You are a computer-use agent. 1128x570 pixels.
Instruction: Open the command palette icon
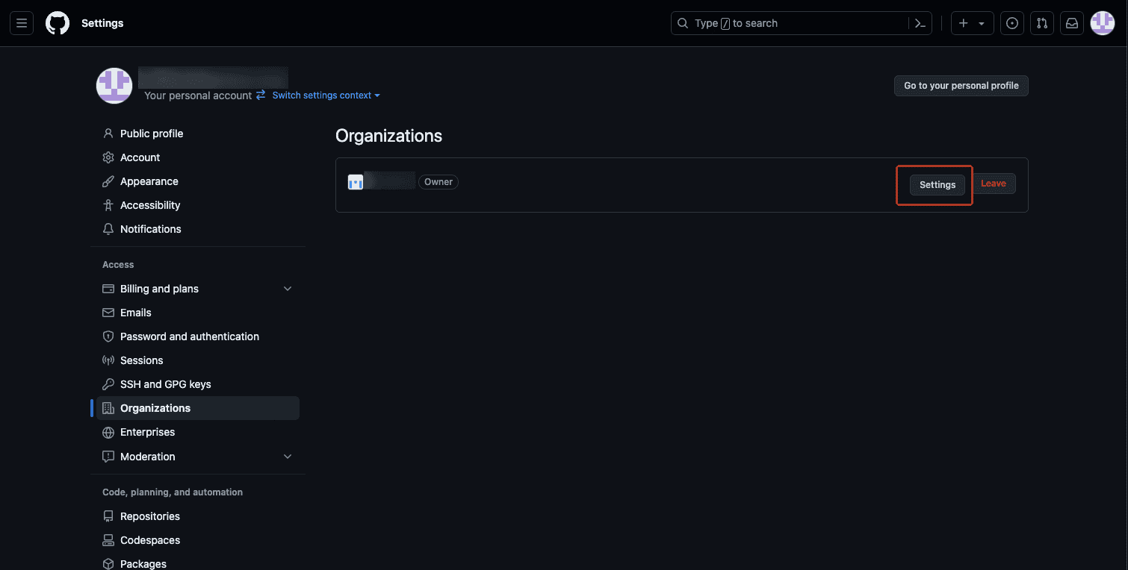920,23
